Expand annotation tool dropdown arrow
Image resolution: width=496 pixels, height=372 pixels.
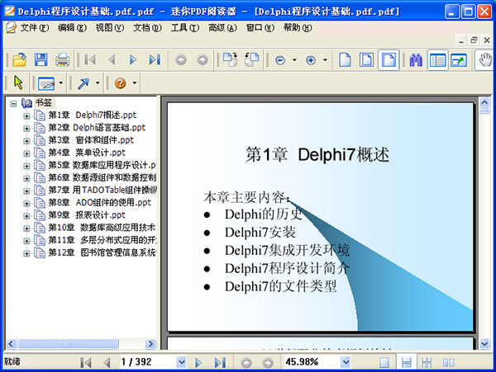click(60, 83)
